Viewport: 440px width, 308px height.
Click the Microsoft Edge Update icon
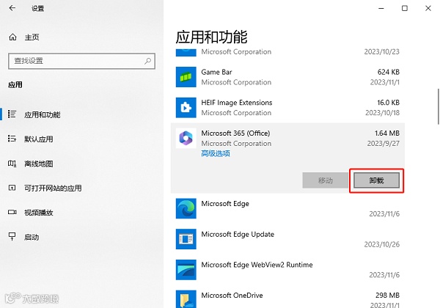(186, 239)
